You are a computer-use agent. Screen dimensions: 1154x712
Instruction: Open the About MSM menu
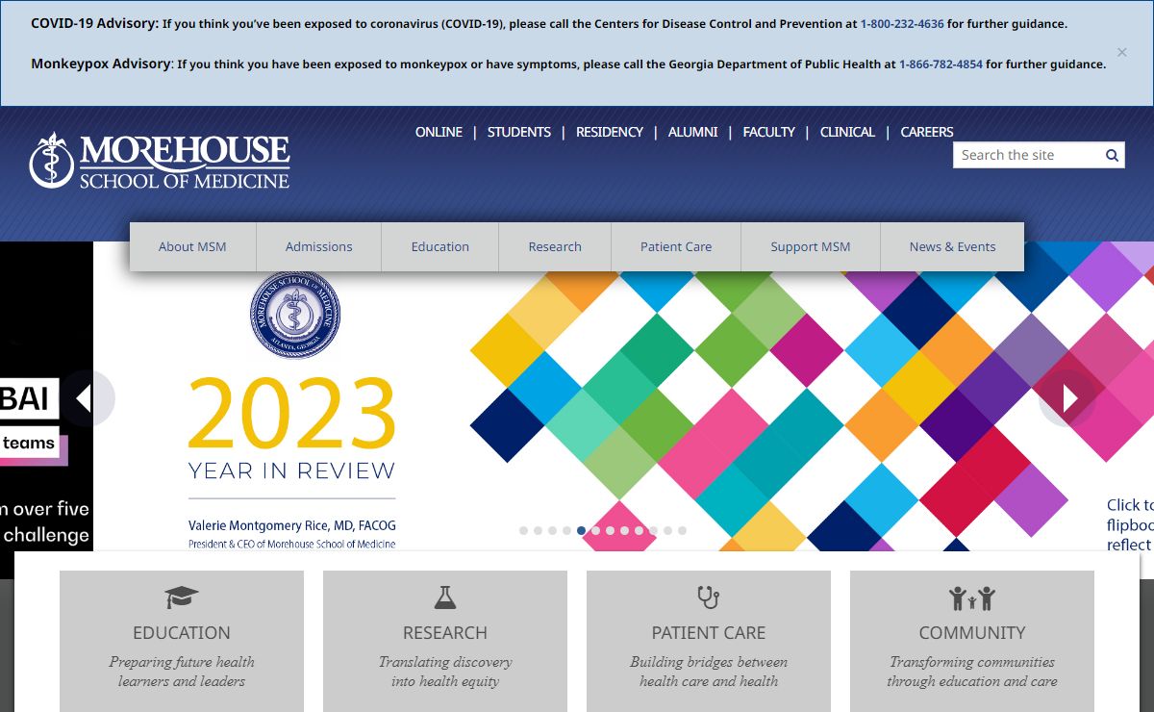(192, 247)
